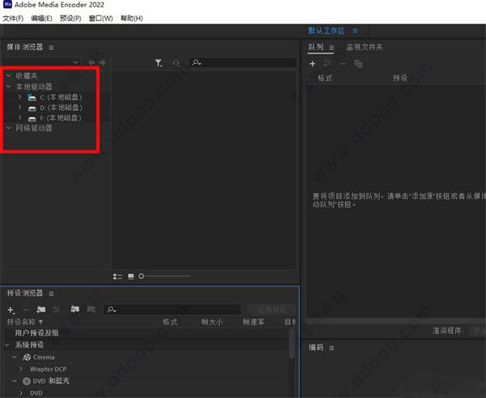This screenshot has width=486, height=398.
Task: Expand the C: (本地磁盘) drive
Action: (x=19, y=97)
